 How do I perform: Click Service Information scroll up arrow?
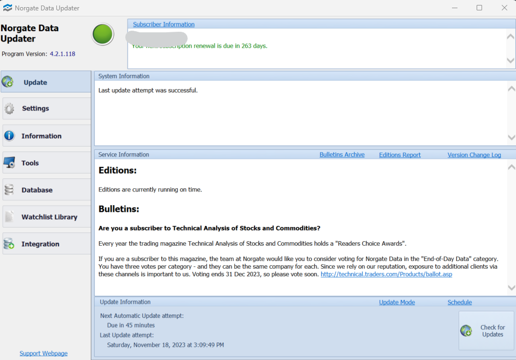(512, 167)
